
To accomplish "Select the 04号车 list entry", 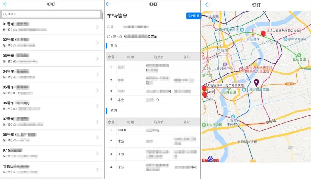I will click(x=51, y=74).
